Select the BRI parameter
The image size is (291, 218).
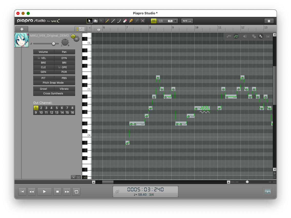64,63
